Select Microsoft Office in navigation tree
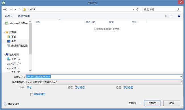 click(x=17, y=23)
